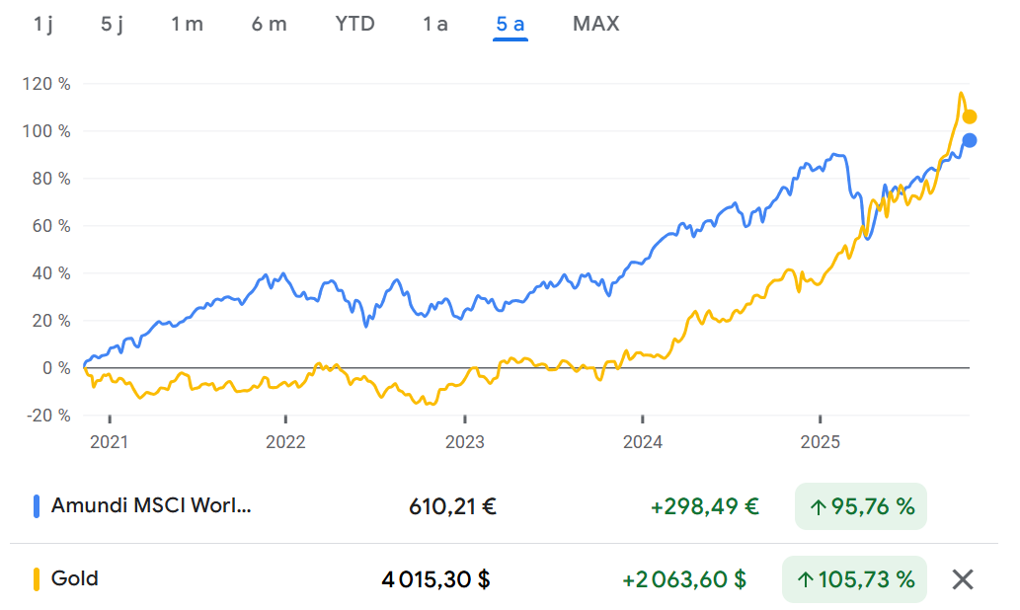Click the Amundi price 610,21 €
Image resolution: width=1020 pixels, height=610 pixels.
point(452,507)
